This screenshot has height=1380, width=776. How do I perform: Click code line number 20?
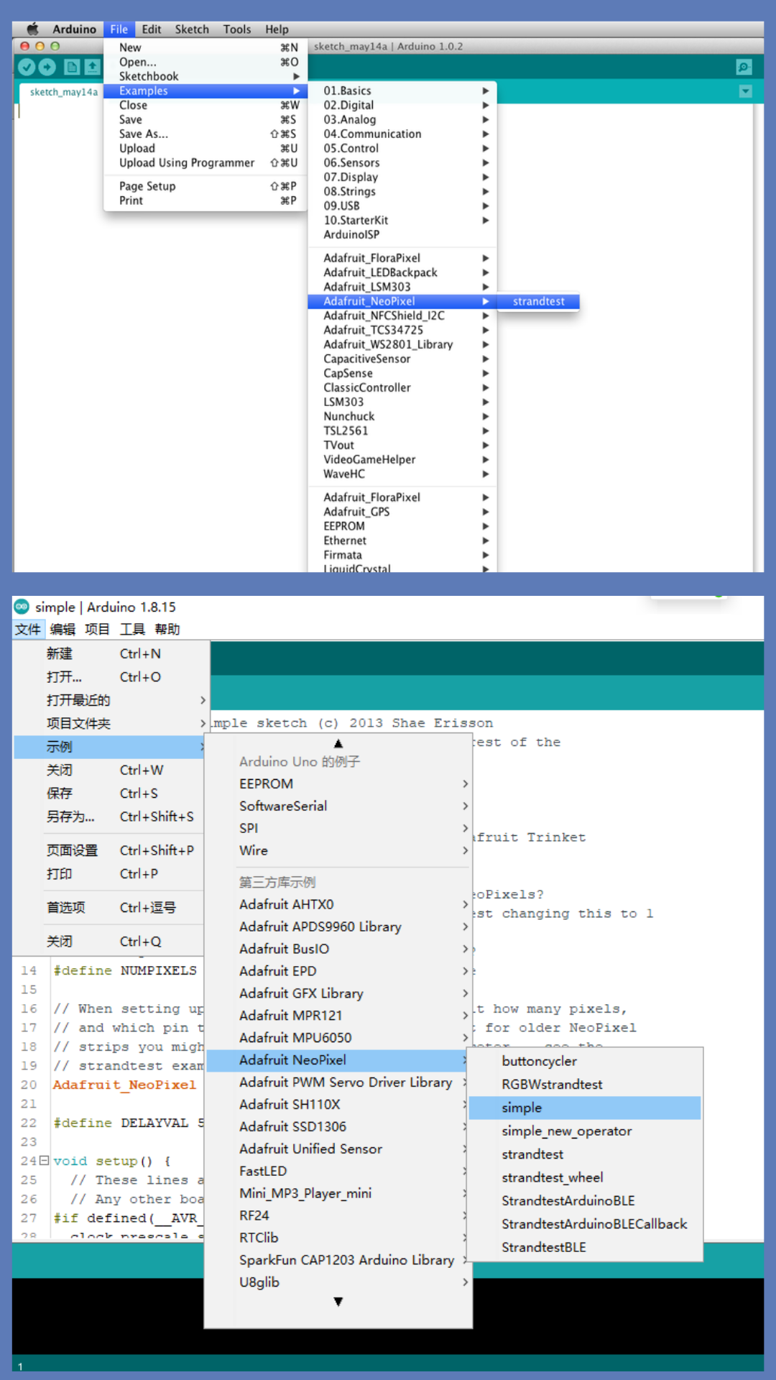tap(29, 1085)
